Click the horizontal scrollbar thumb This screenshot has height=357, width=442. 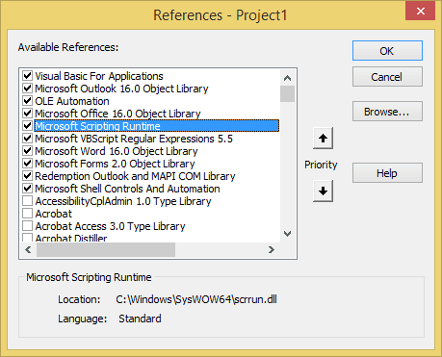[x=106, y=249]
